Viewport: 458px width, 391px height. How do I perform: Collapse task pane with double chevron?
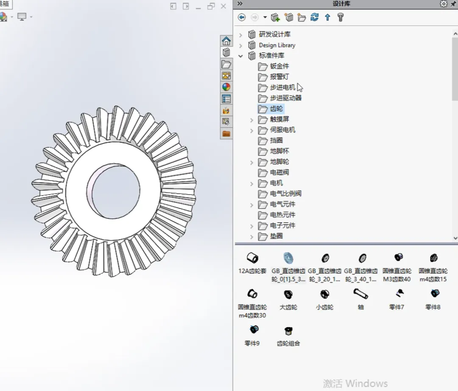pos(240,3)
